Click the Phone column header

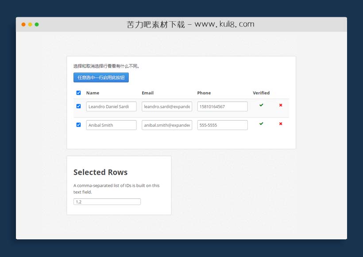tap(204, 93)
